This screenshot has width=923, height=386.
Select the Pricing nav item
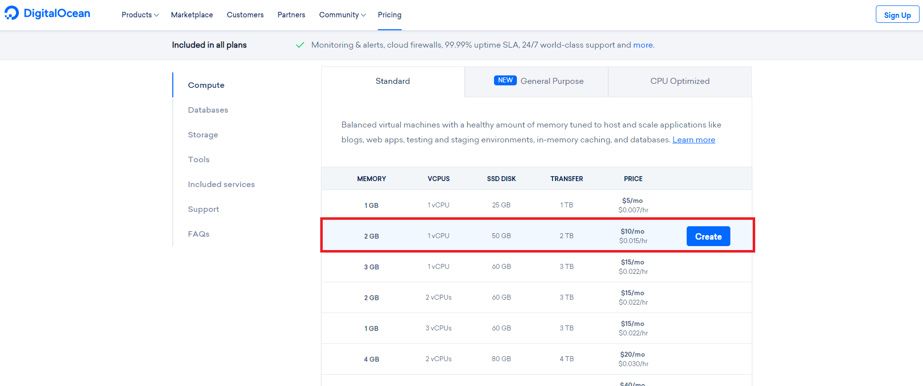point(390,15)
